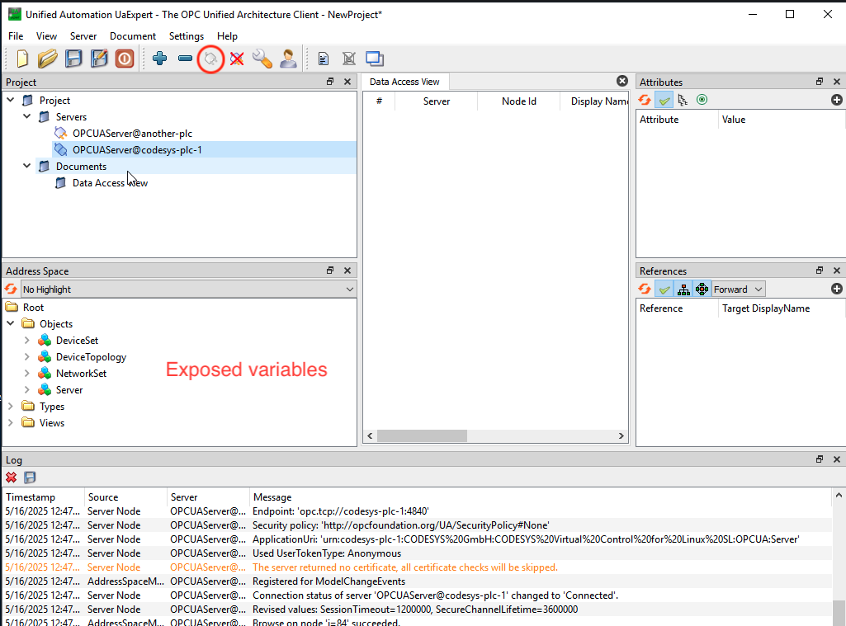846x626 pixels.
Task: Create a new project via toolbar
Action: tap(22, 59)
